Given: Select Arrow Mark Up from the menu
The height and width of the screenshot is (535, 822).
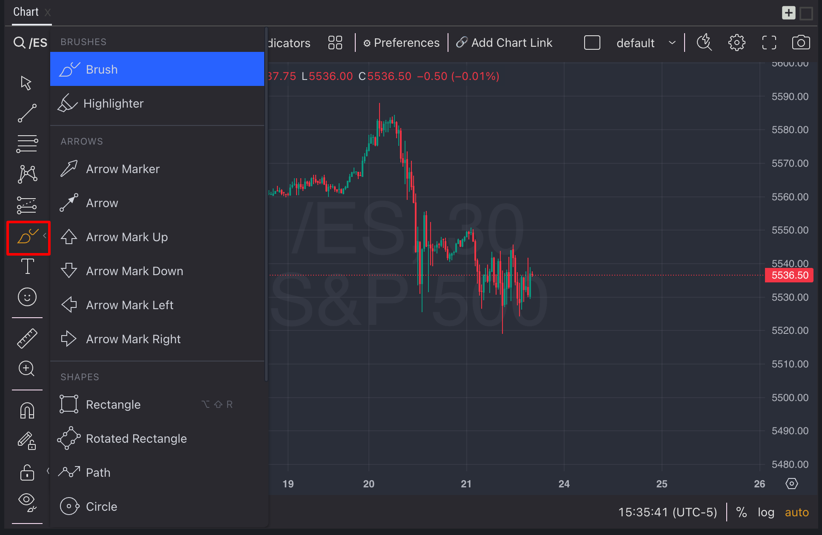Looking at the screenshot, I should pyautogui.click(x=127, y=237).
